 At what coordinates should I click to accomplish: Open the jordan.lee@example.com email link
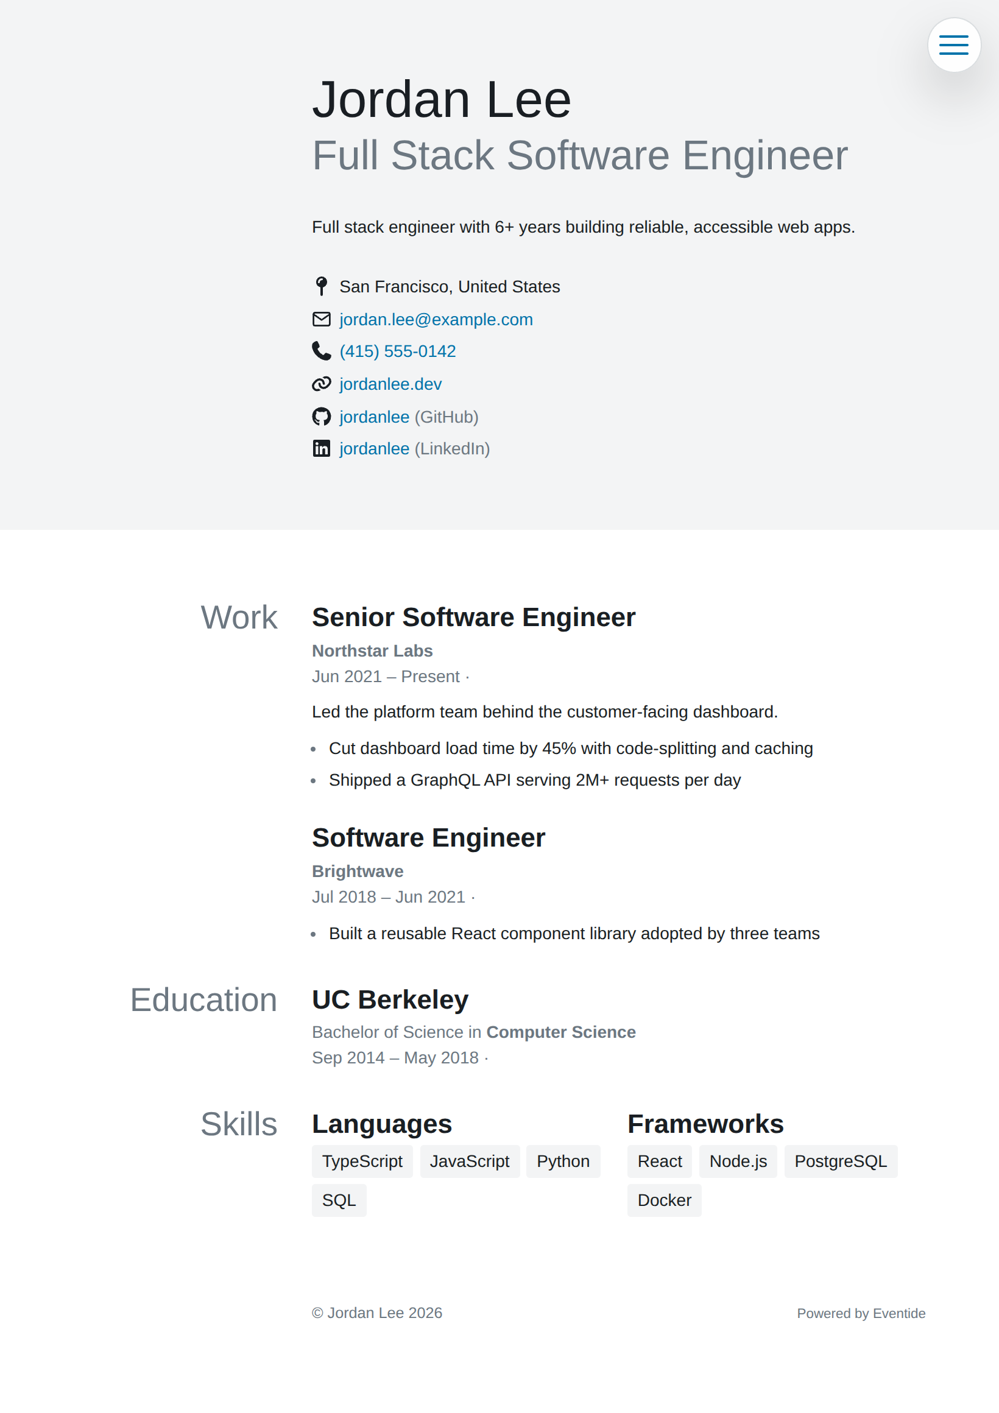coord(436,319)
